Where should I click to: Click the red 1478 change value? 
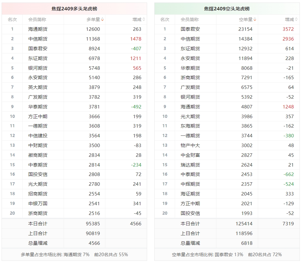point(136,39)
